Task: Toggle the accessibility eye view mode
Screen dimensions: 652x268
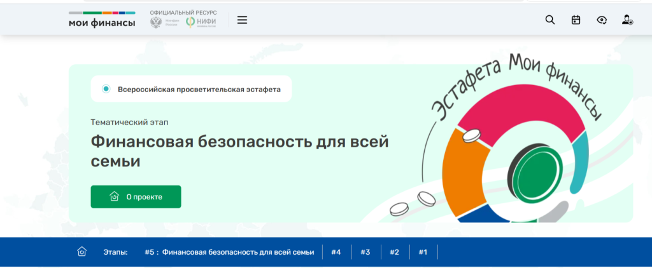Action: point(602,20)
